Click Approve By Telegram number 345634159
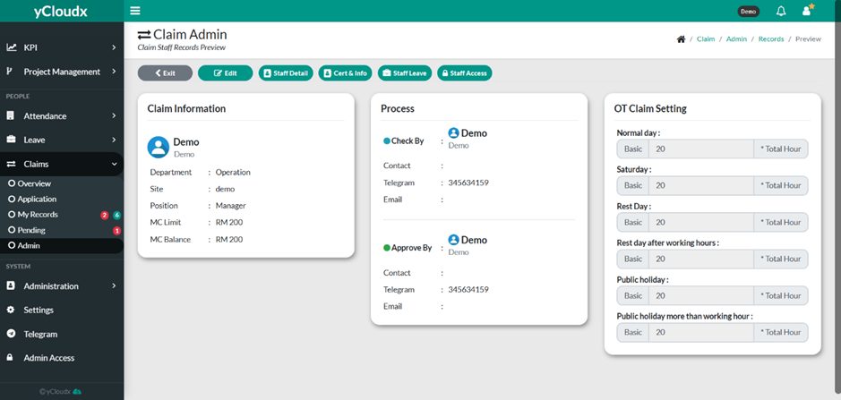 pos(468,289)
